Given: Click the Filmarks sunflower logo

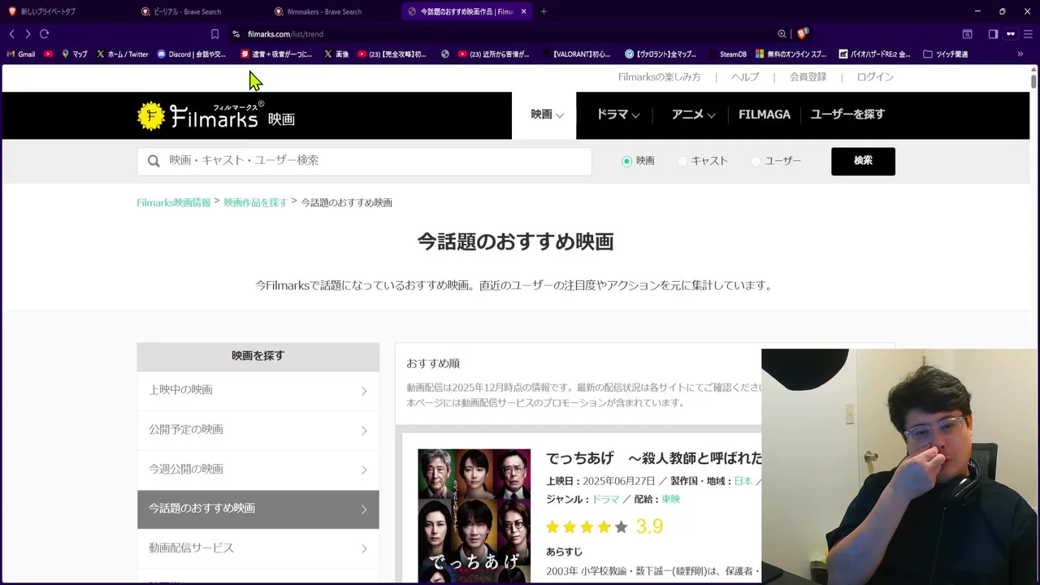Looking at the screenshot, I should point(151,116).
